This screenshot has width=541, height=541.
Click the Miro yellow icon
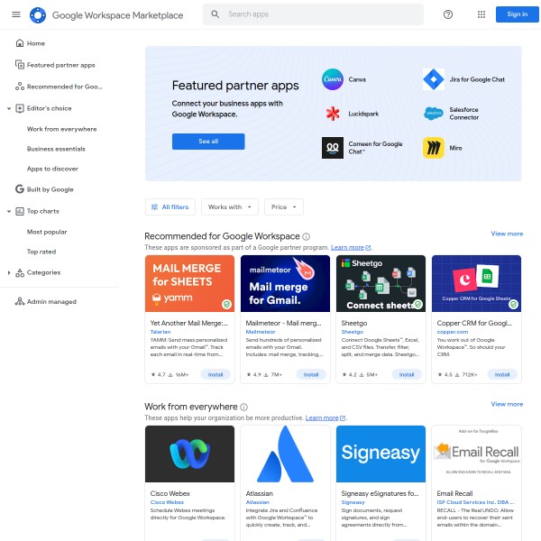pyautogui.click(x=434, y=148)
